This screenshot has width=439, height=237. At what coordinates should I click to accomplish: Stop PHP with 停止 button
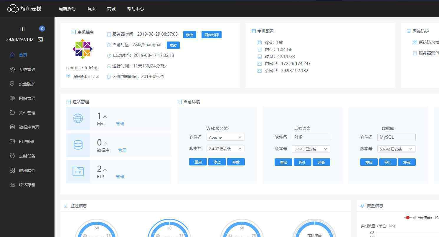[x=303, y=162]
